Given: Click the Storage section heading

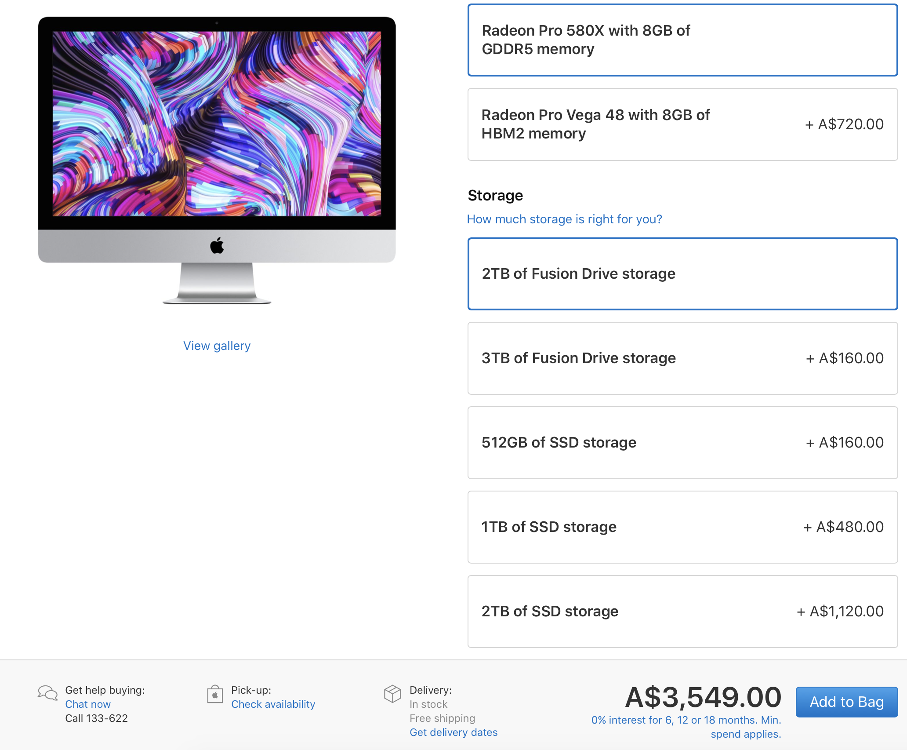Looking at the screenshot, I should [495, 196].
